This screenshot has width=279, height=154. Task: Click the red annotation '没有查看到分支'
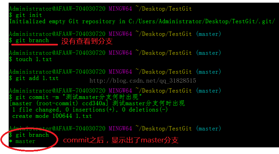(x=87, y=41)
